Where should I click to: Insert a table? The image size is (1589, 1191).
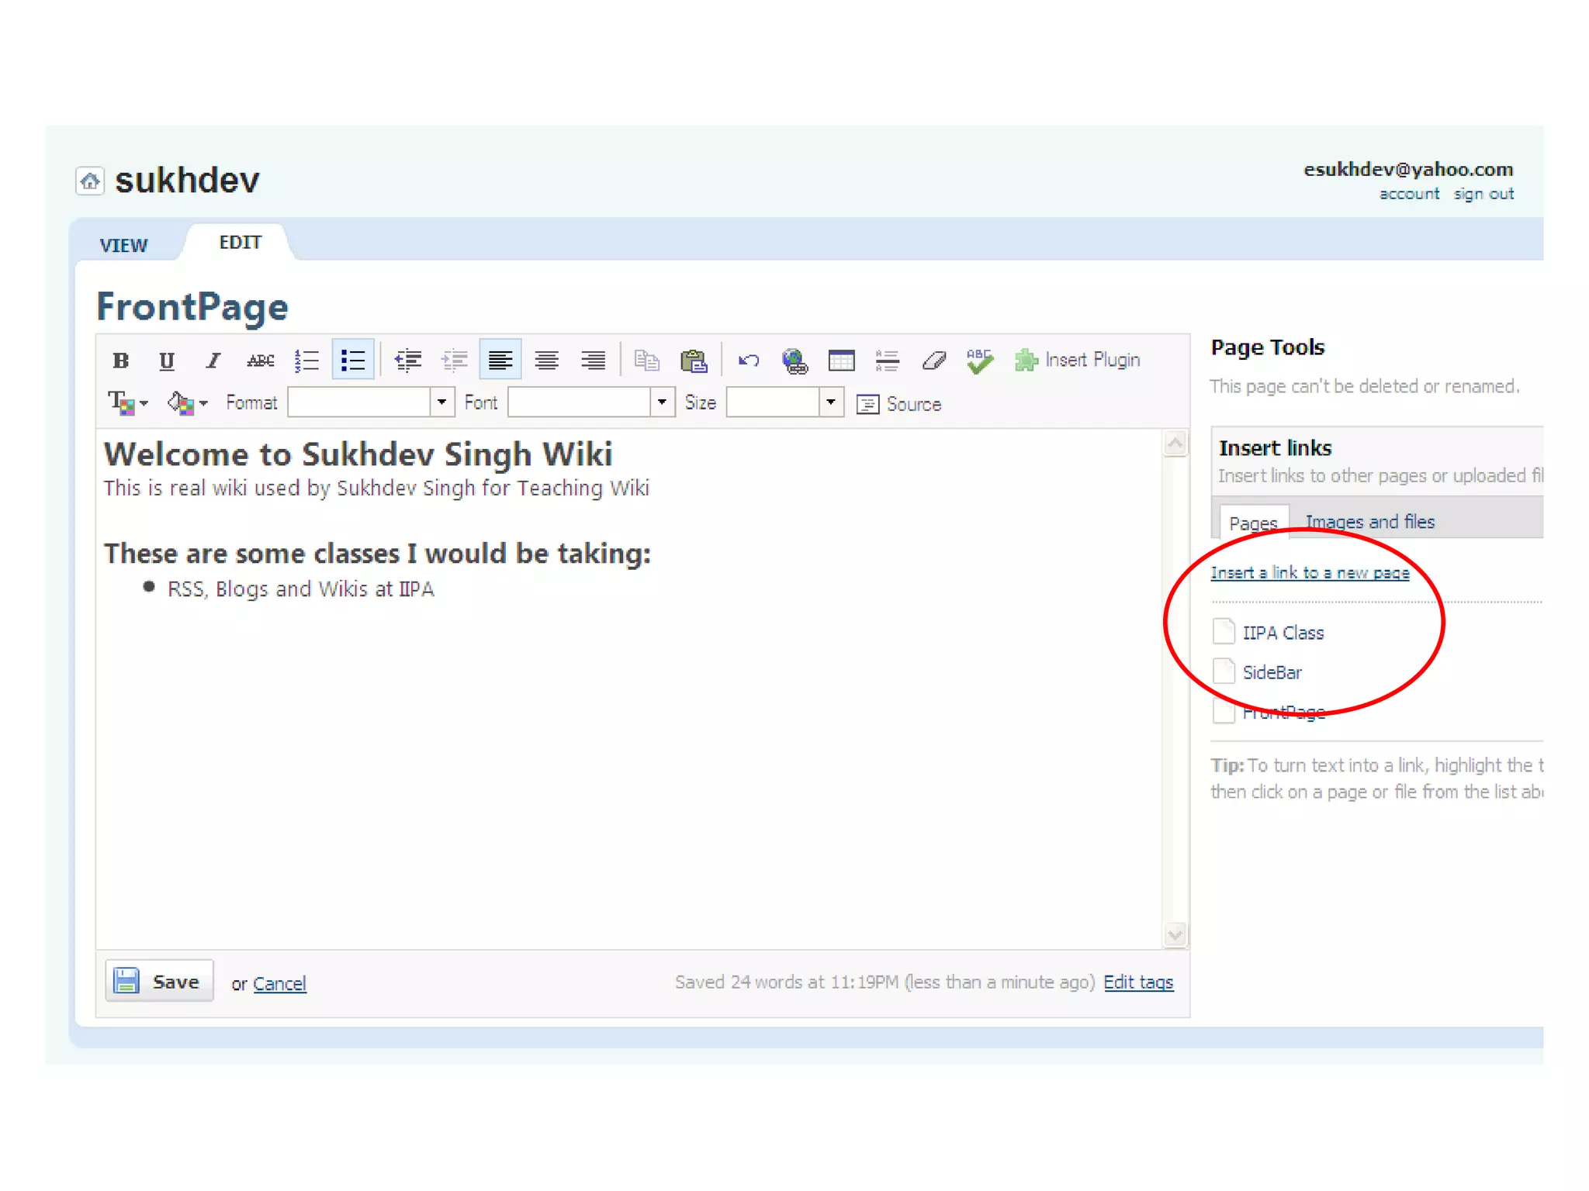coord(841,361)
